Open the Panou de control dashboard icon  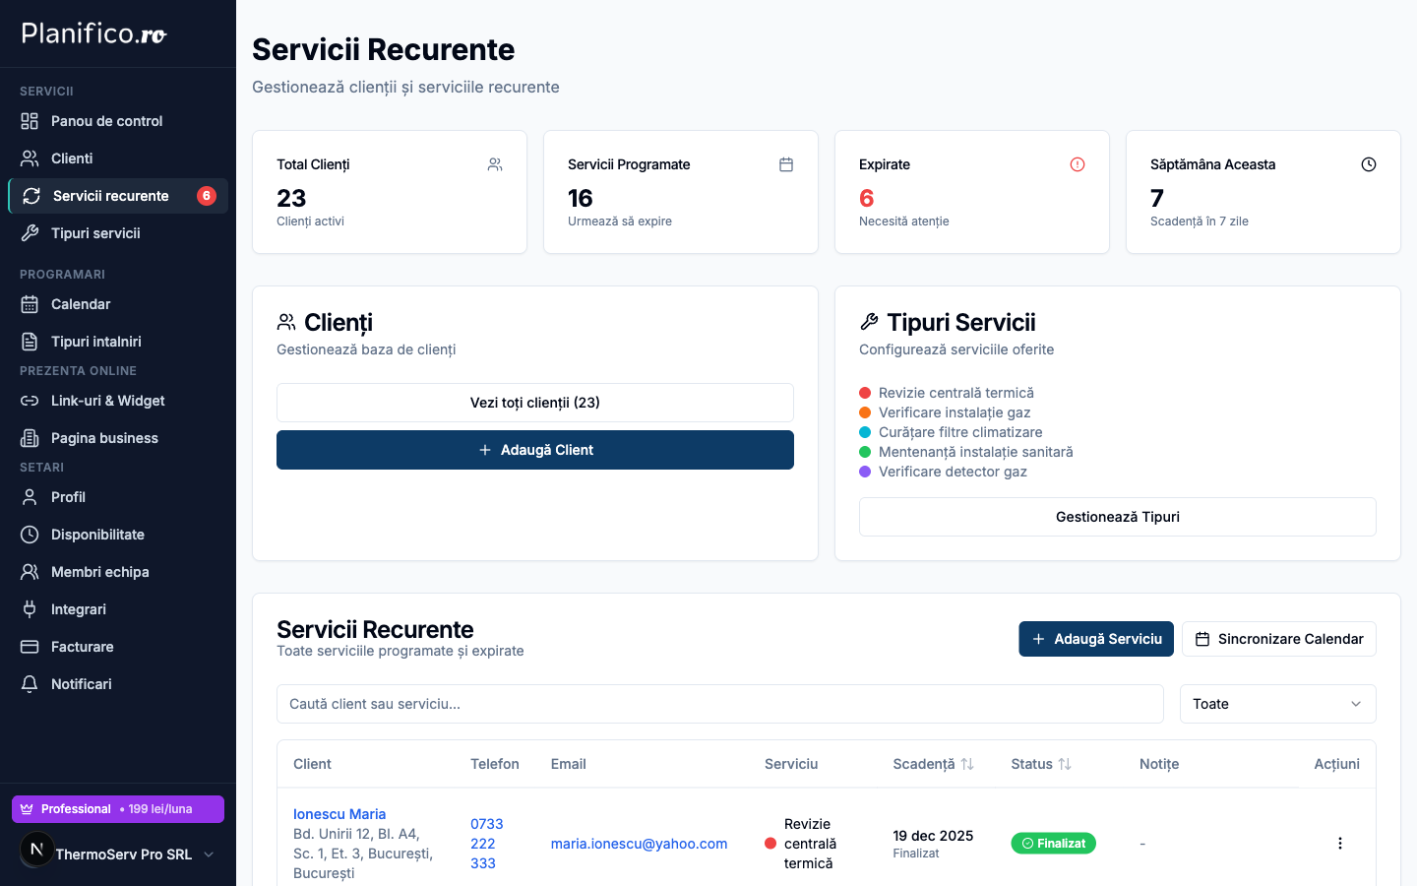pyautogui.click(x=31, y=120)
